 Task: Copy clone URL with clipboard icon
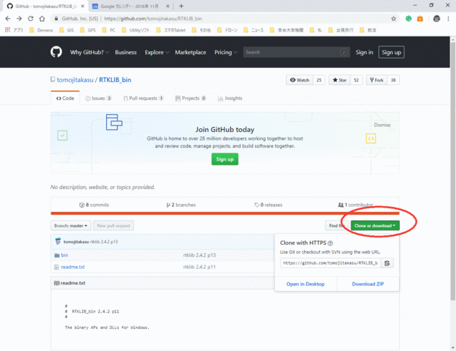(x=387, y=263)
